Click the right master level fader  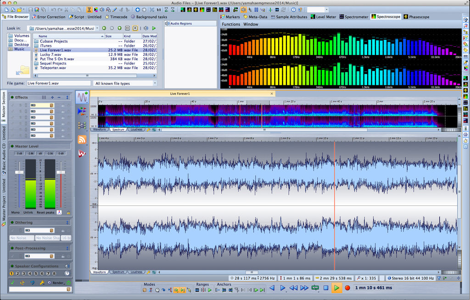click(61, 172)
